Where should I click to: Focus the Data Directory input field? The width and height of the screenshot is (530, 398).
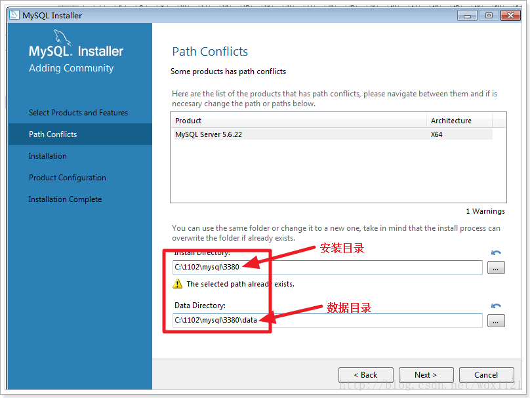point(327,320)
